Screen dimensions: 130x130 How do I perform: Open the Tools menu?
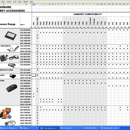coord(15,2)
